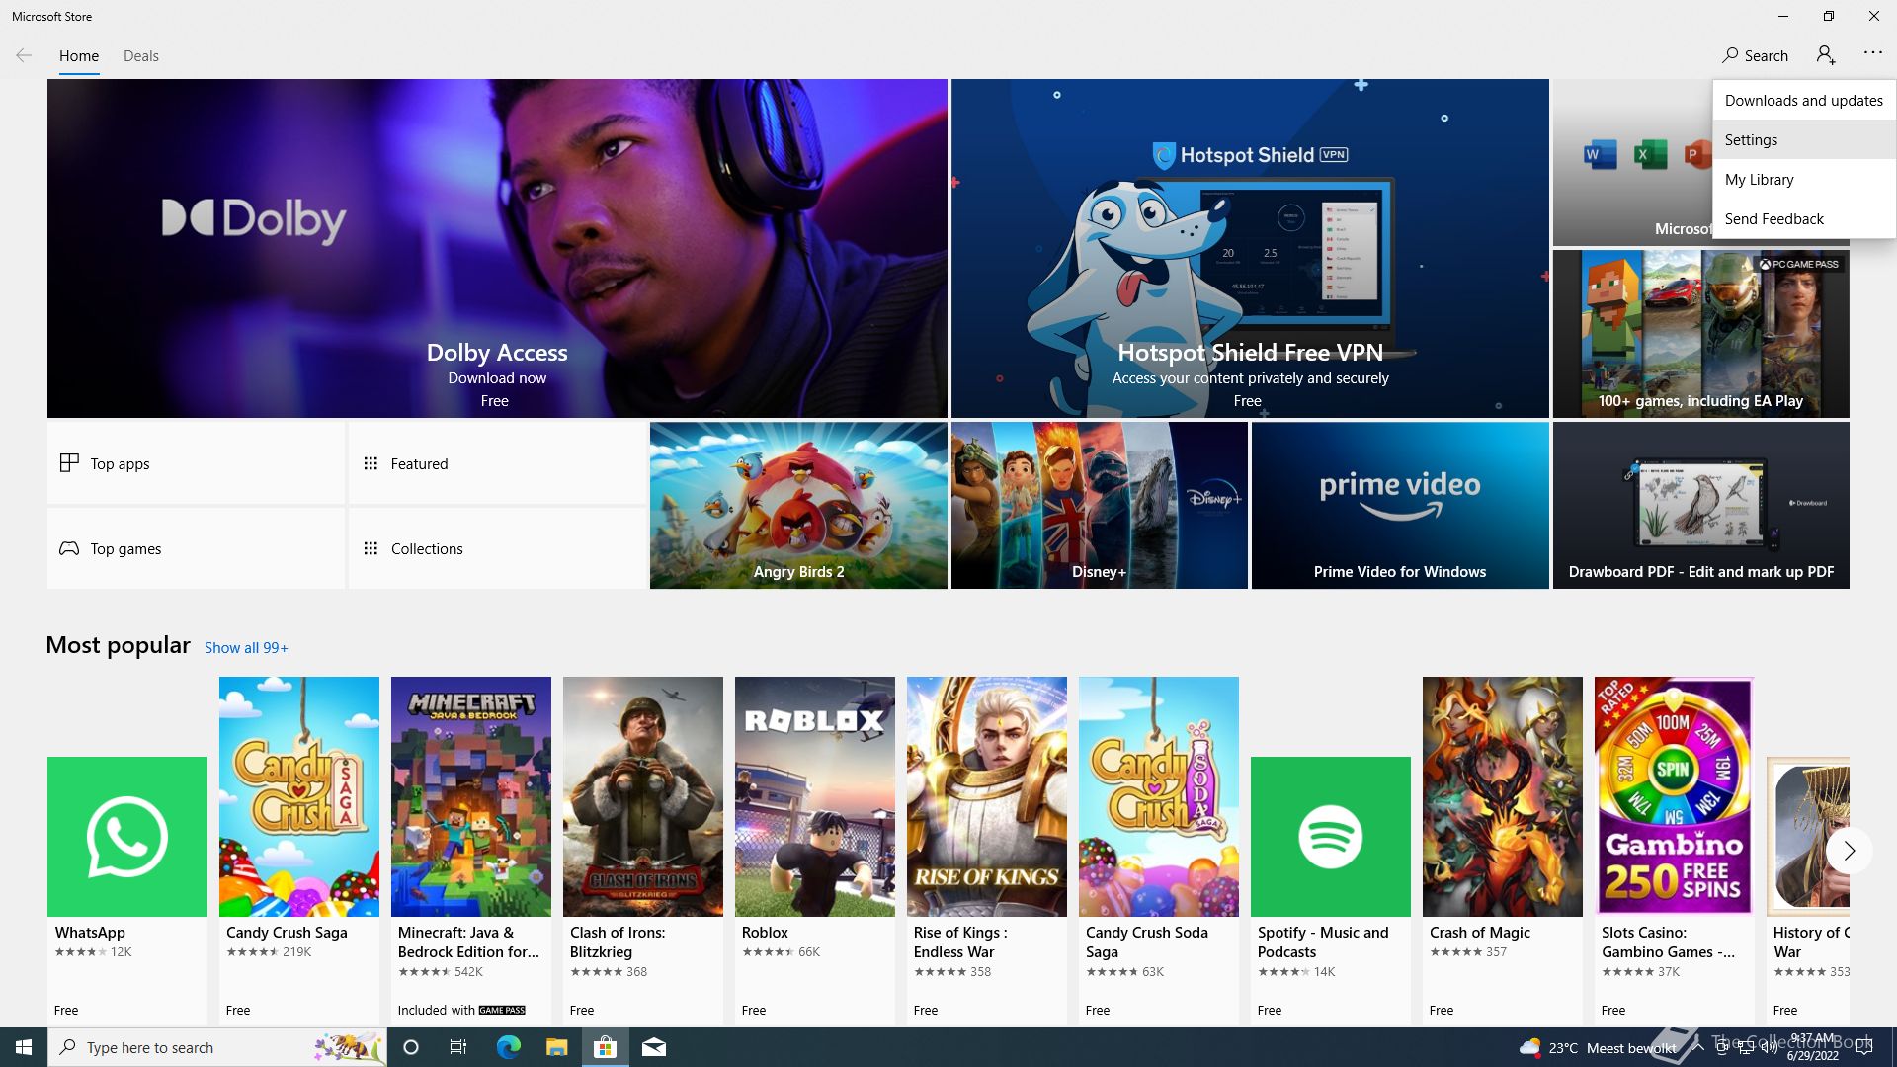Click next arrow in Most popular carousel
1897x1067 pixels.
pos(1849,850)
